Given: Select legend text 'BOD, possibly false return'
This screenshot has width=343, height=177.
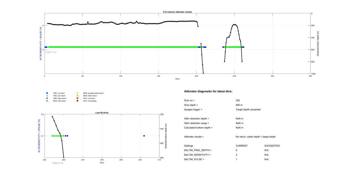Looking at the screenshot, I should coord(93,93).
